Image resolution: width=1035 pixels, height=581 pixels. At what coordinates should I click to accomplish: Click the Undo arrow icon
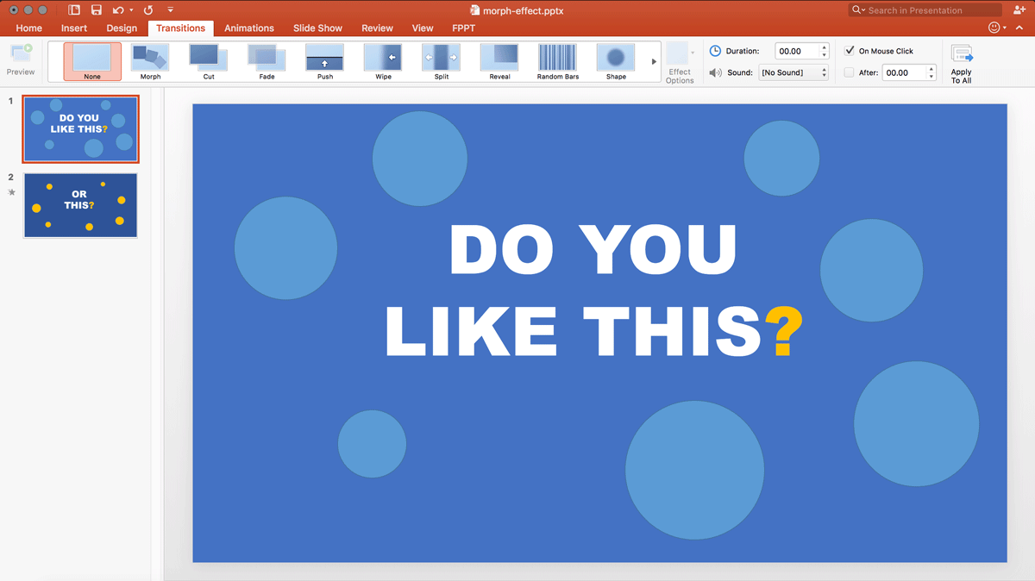[118, 10]
